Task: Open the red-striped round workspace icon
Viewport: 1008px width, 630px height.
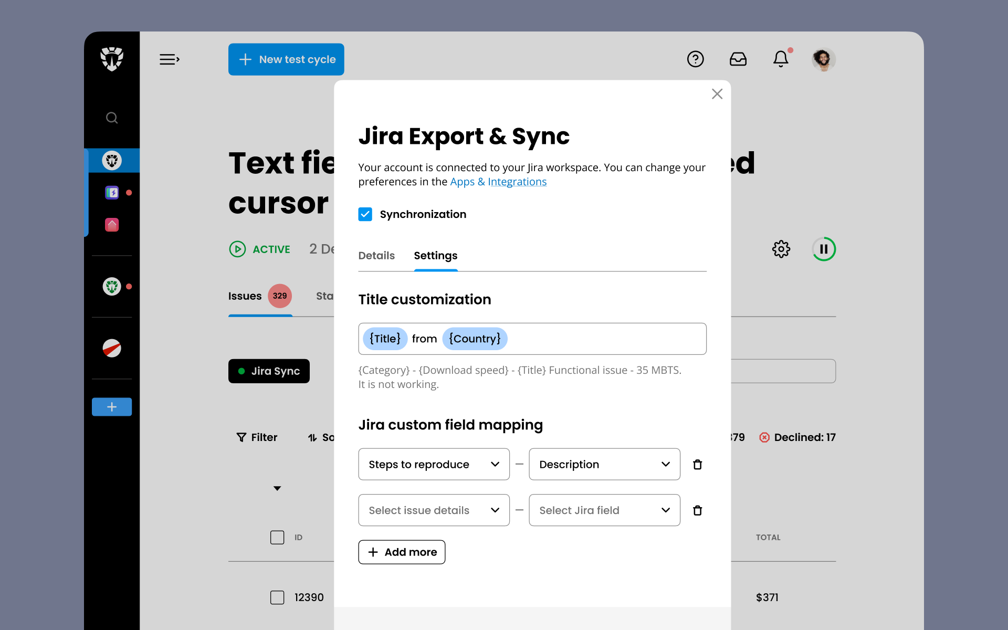Action: click(x=112, y=348)
